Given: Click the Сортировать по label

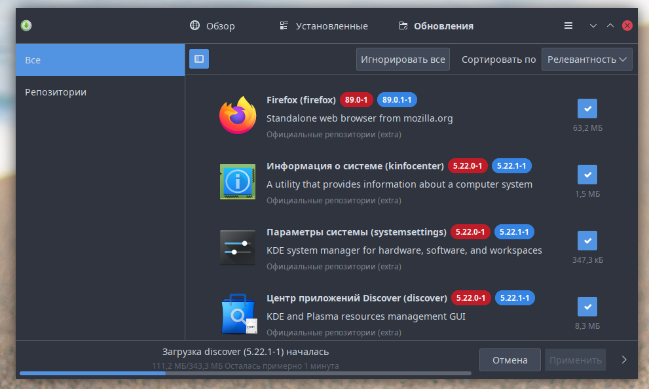Looking at the screenshot, I should (x=499, y=59).
